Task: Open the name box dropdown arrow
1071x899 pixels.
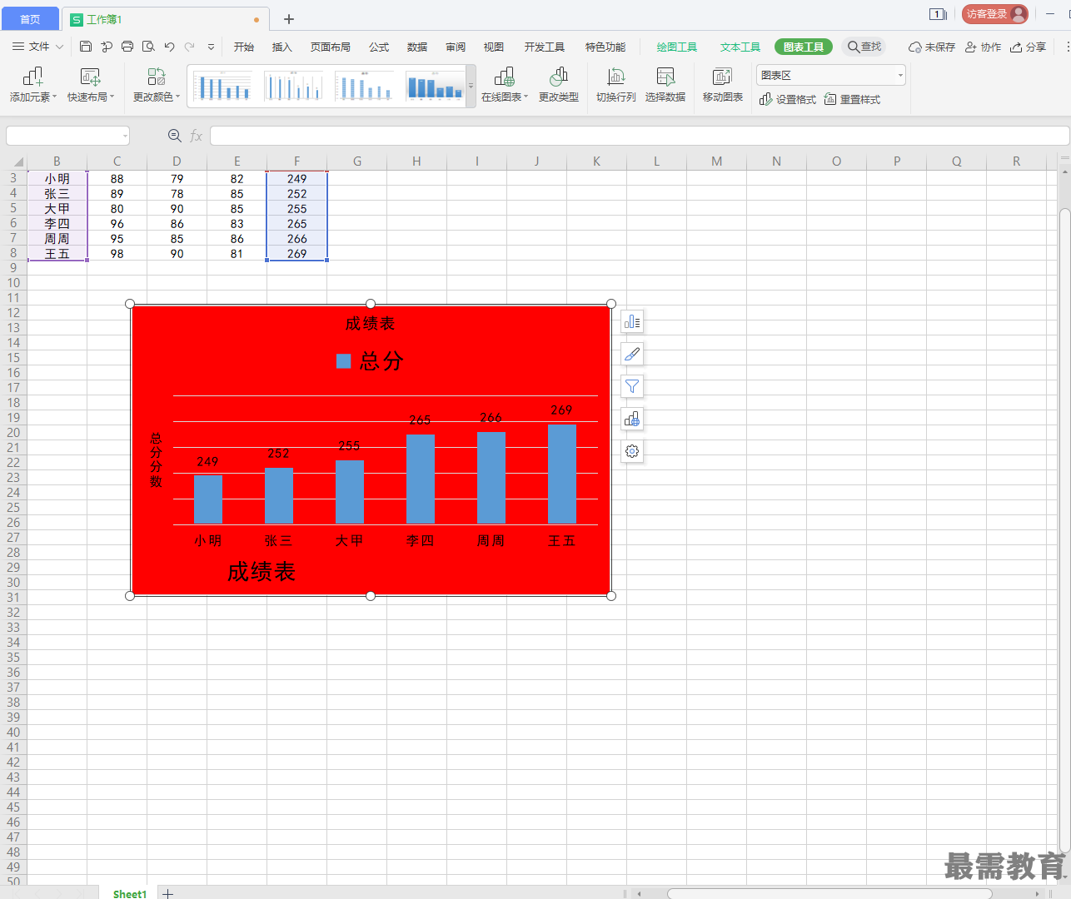Action: [125, 136]
